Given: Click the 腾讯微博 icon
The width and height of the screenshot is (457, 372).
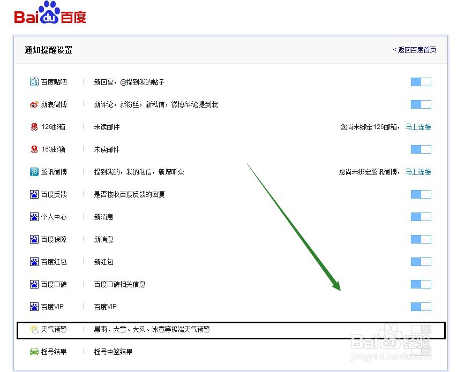Looking at the screenshot, I should 34,172.
